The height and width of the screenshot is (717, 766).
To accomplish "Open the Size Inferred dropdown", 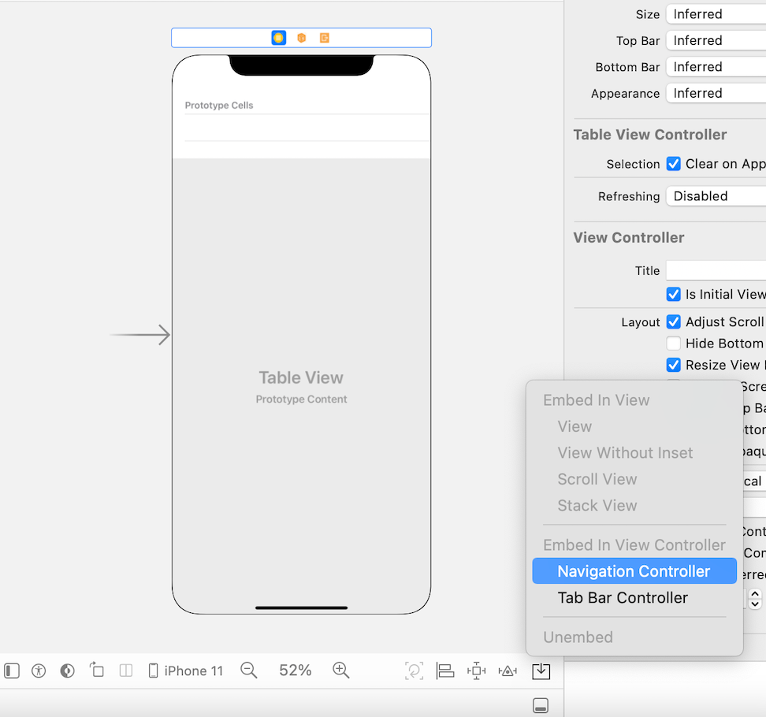I will coord(713,13).
